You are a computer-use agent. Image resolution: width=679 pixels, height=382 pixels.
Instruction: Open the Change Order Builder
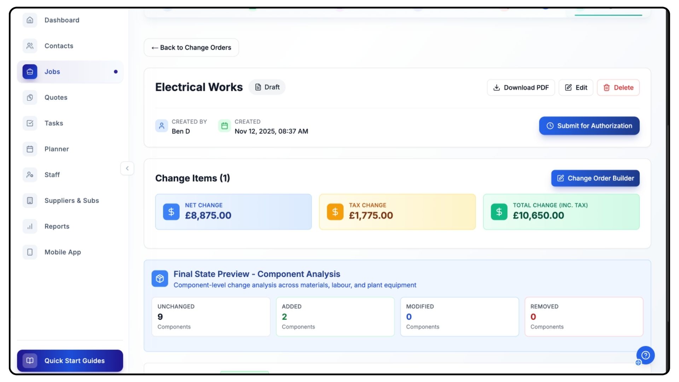pyautogui.click(x=595, y=178)
